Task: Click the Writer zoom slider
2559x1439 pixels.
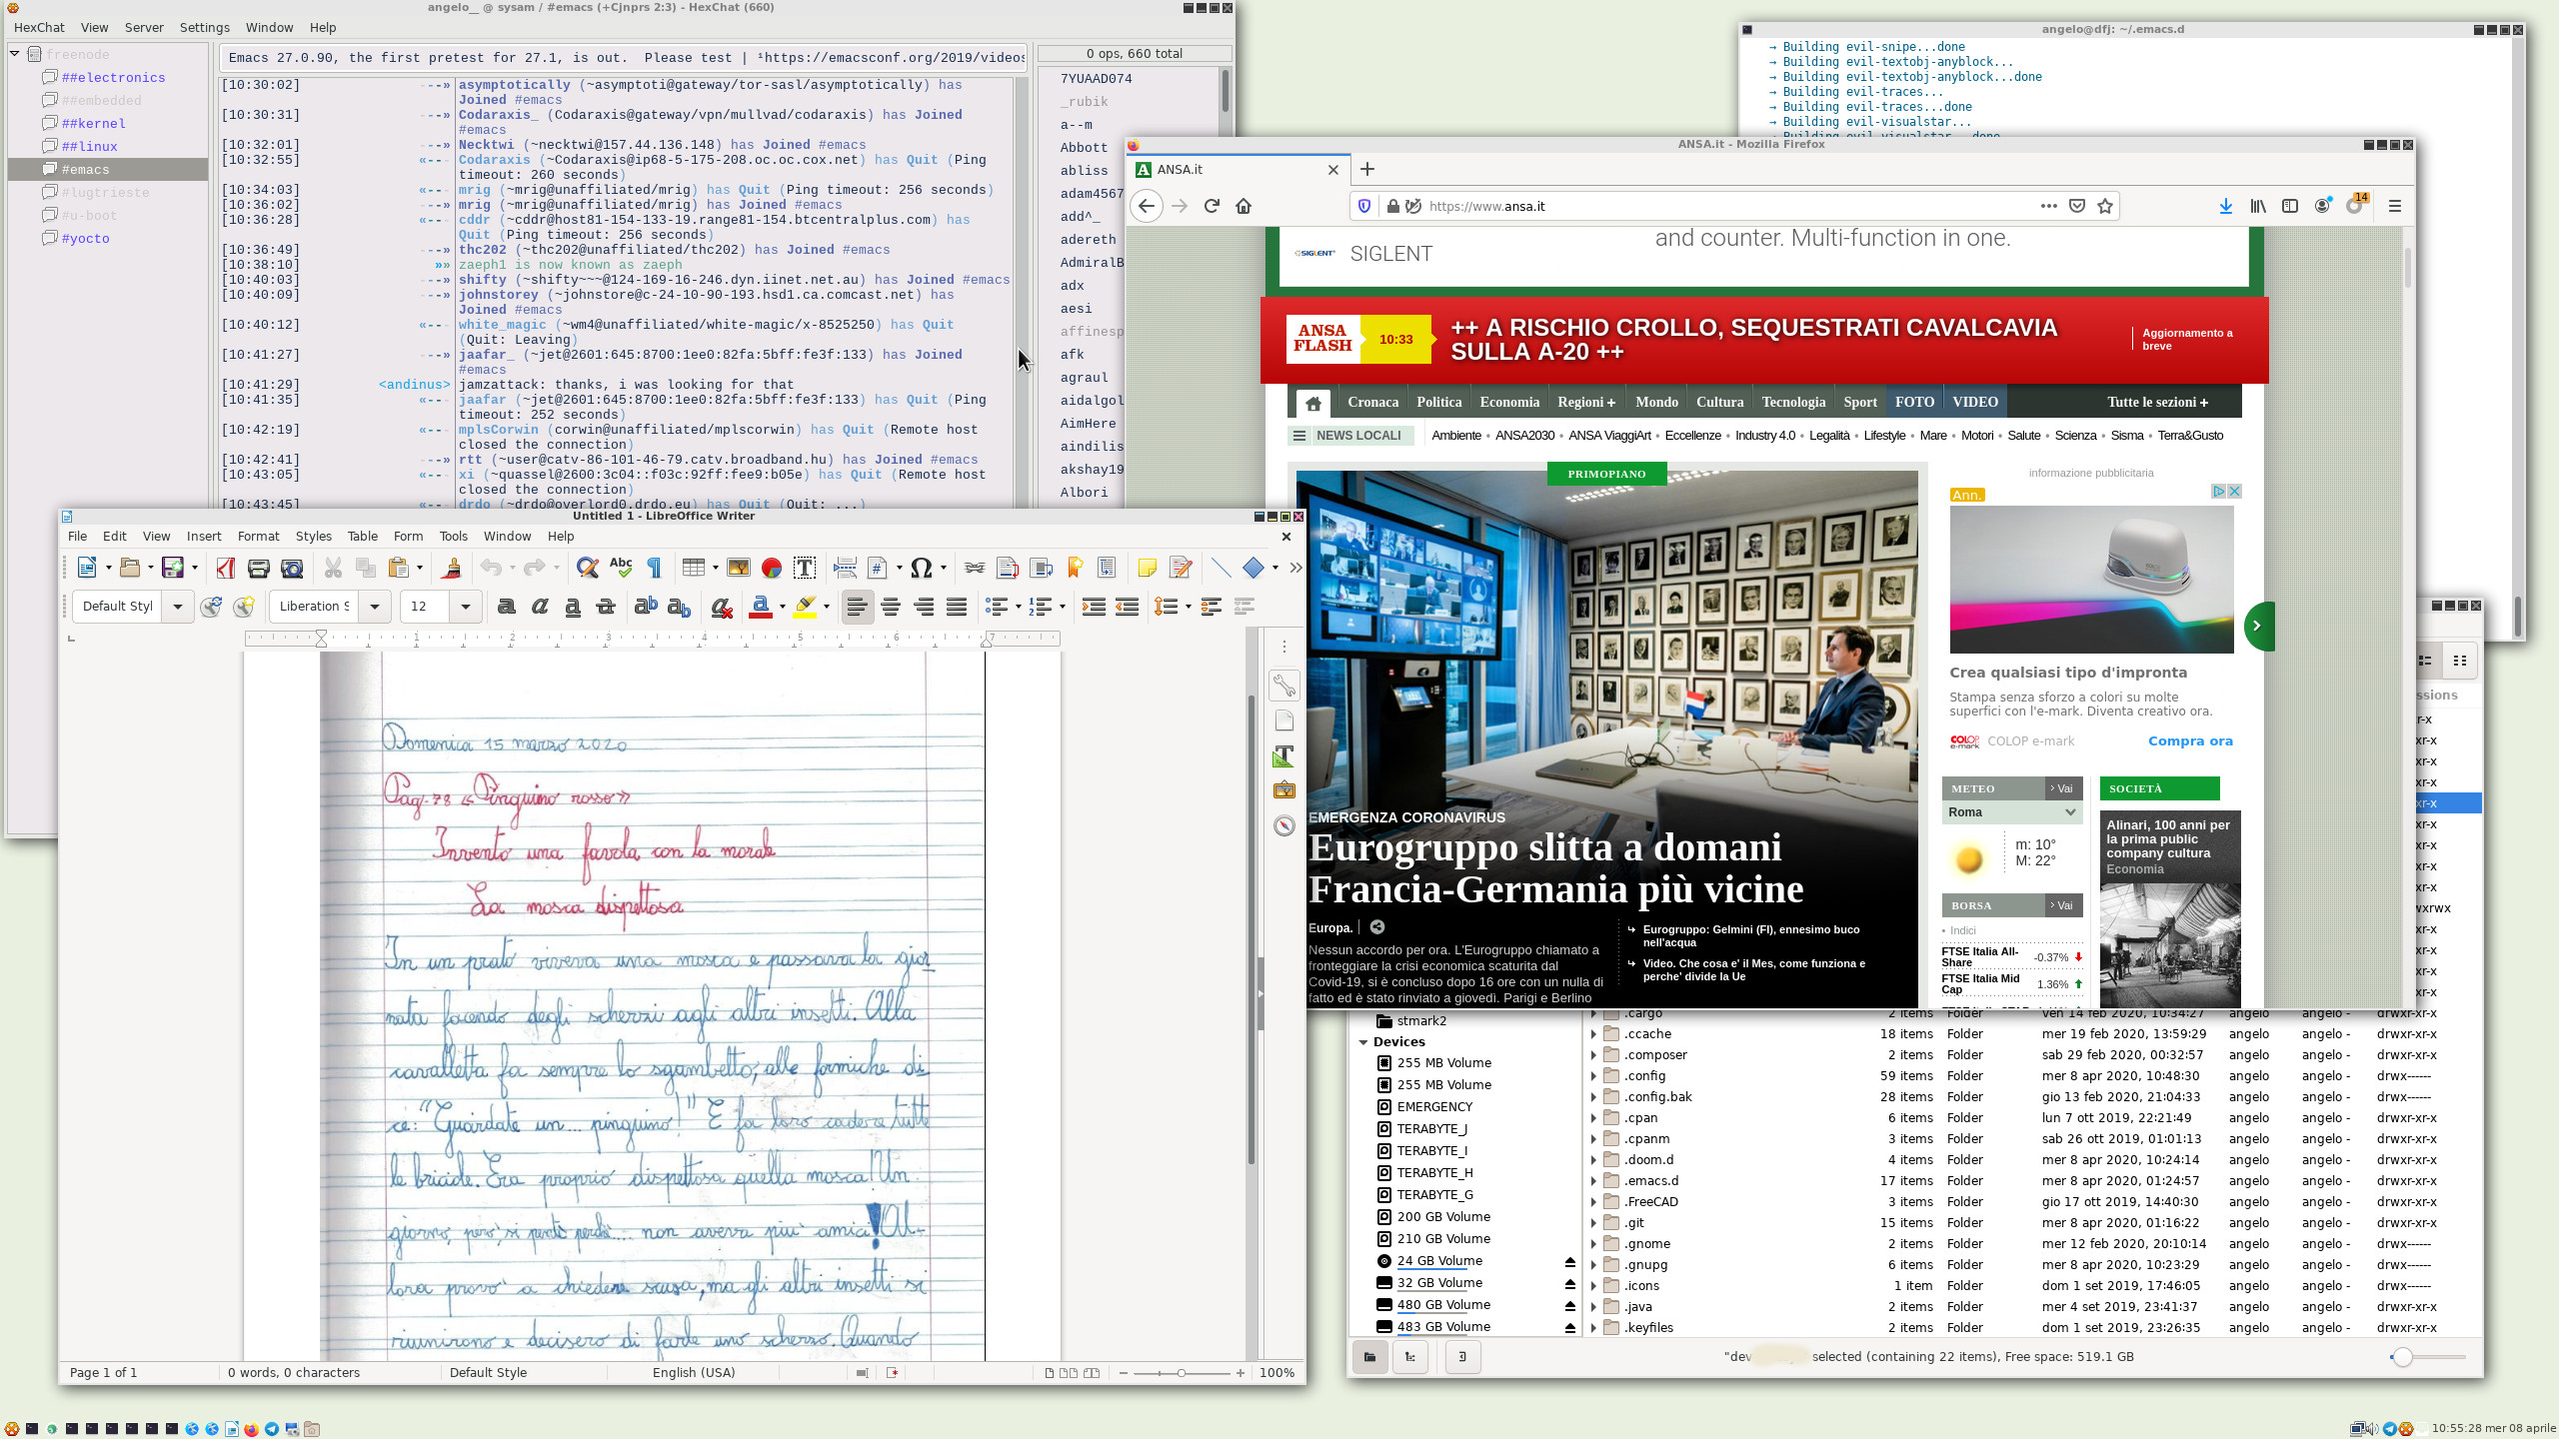Action: (x=1182, y=1373)
